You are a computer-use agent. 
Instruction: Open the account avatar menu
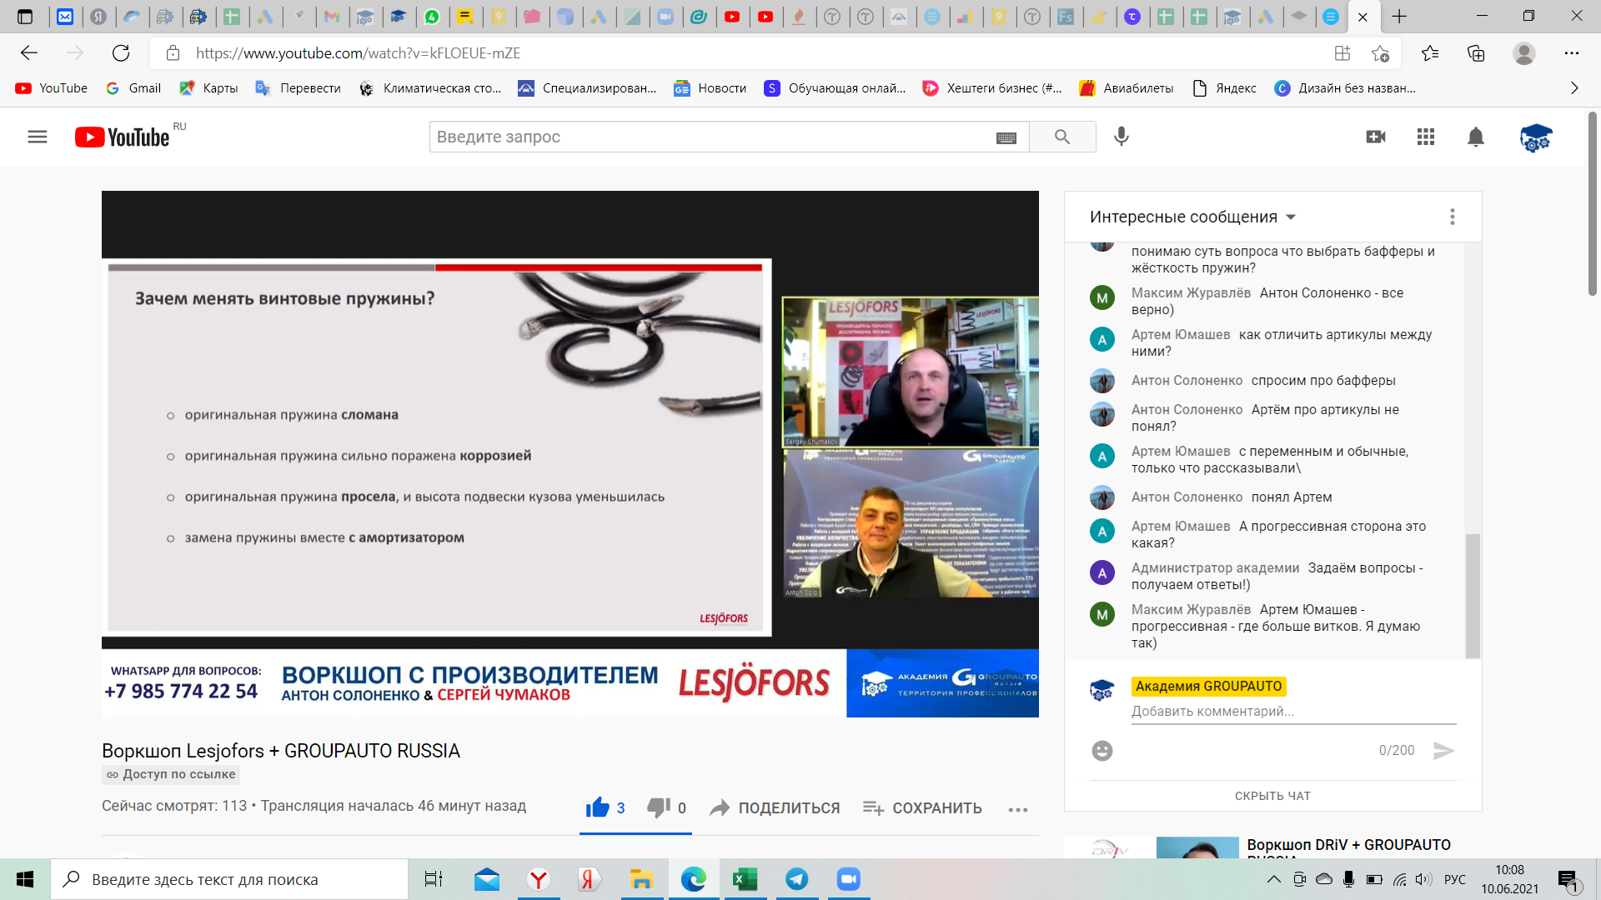[1536, 137]
